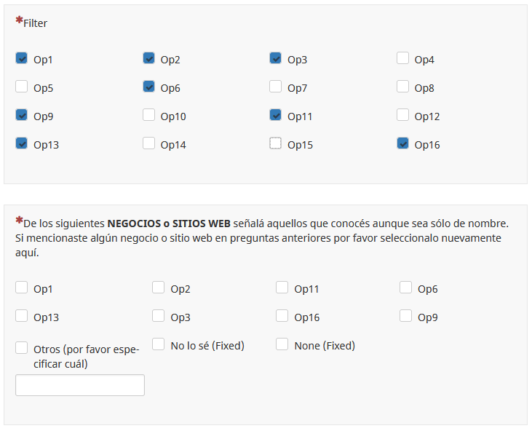Check the None (Fixed) option

point(282,344)
